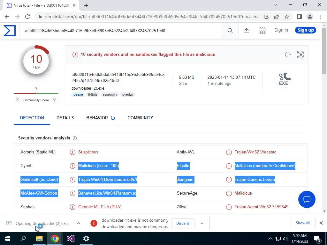Click the Acronis (Static ML) vendor name

[38, 152]
